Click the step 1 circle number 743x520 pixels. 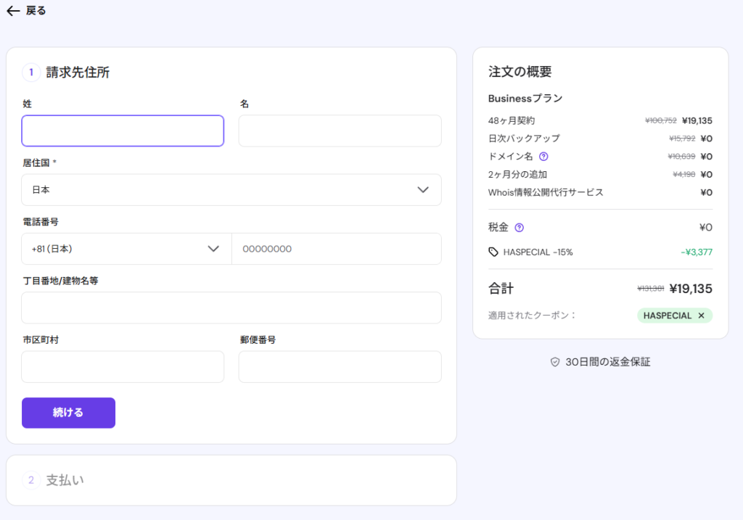point(31,73)
